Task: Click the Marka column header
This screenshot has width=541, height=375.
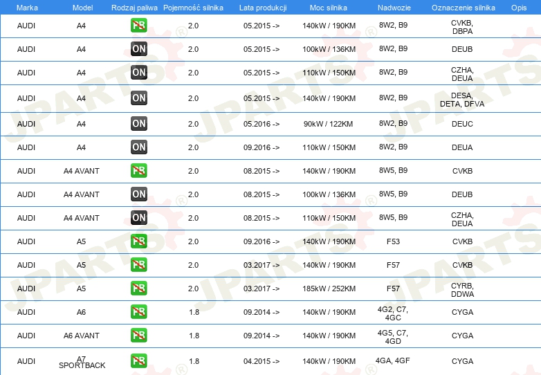Action: 27,8
